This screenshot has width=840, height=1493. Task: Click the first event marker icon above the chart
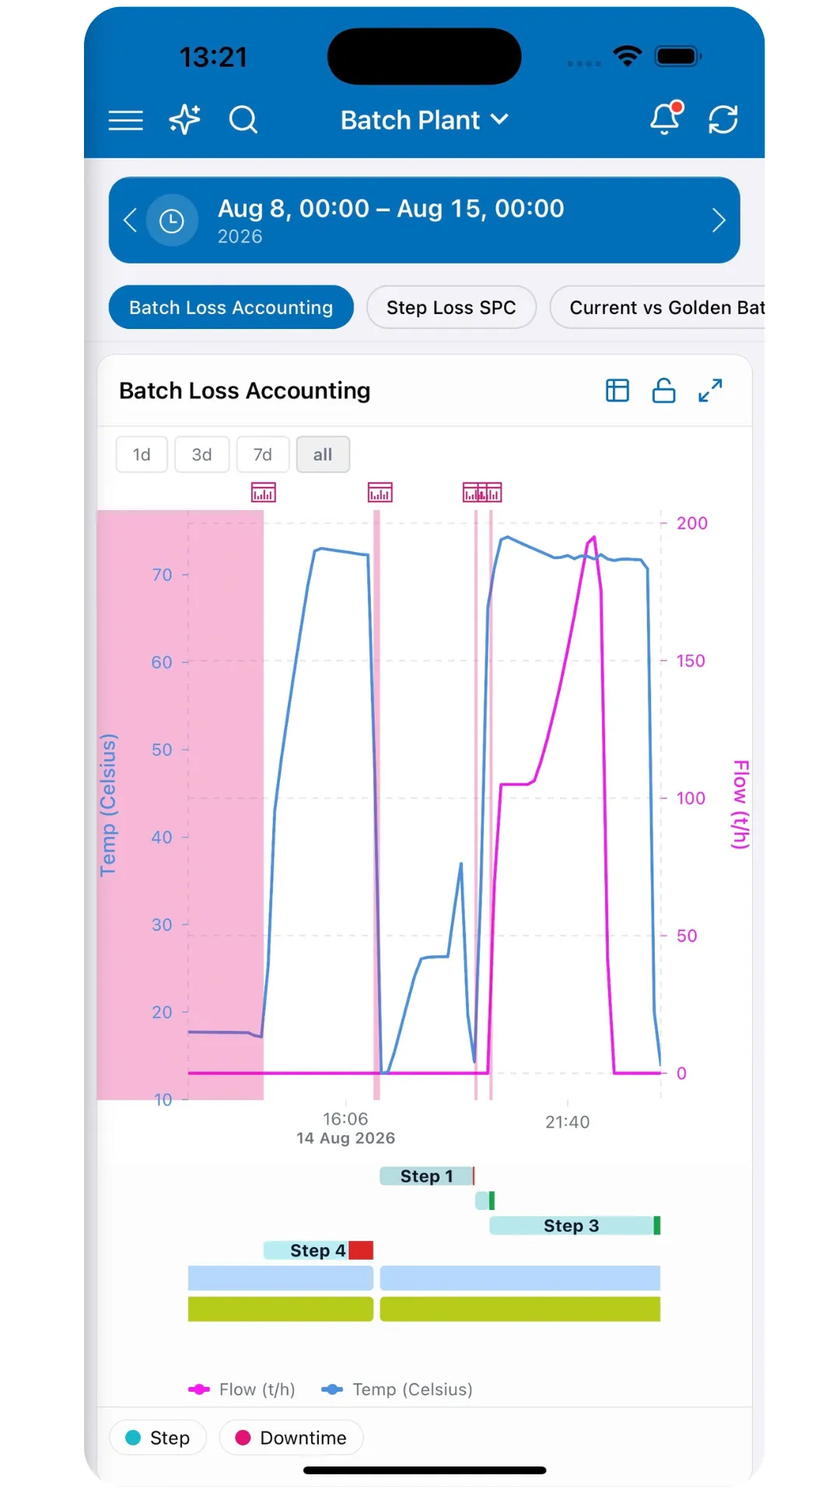pos(264,492)
